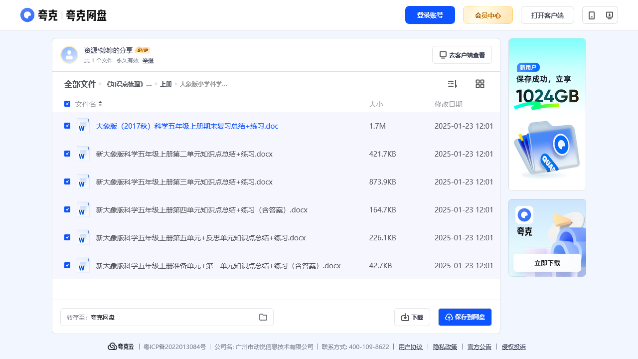Open 《知识点梳理》… breadcrumb folder
This screenshot has width=638, height=359.
[x=129, y=84]
